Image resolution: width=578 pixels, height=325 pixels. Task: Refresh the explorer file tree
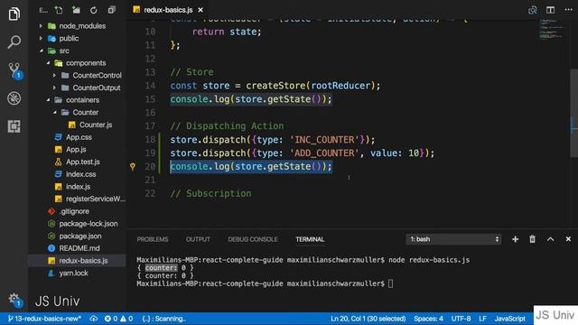click(x=94, y=10)
